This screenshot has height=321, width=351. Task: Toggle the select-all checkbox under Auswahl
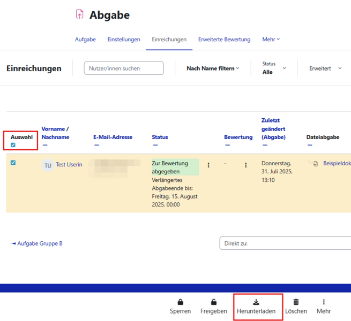point(13,145)
